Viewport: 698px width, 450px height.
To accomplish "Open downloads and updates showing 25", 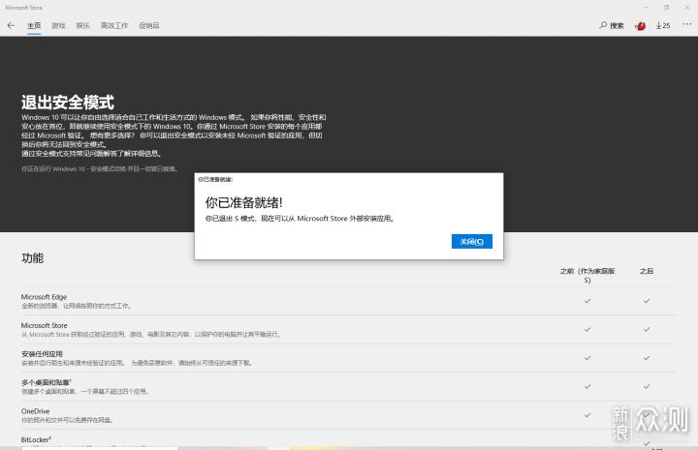I will [x=663, y=26].
